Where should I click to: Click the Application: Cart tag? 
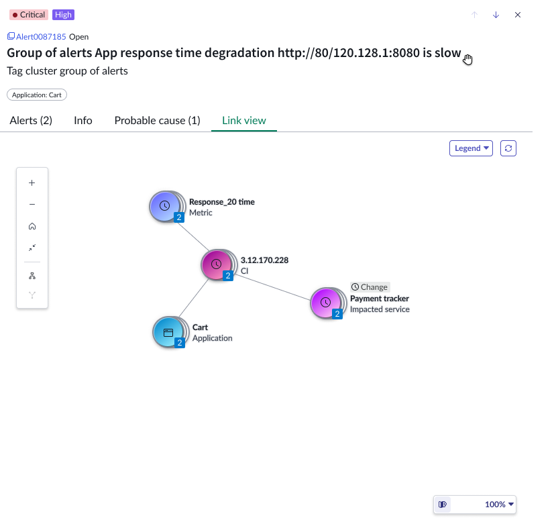pos(37,95)
